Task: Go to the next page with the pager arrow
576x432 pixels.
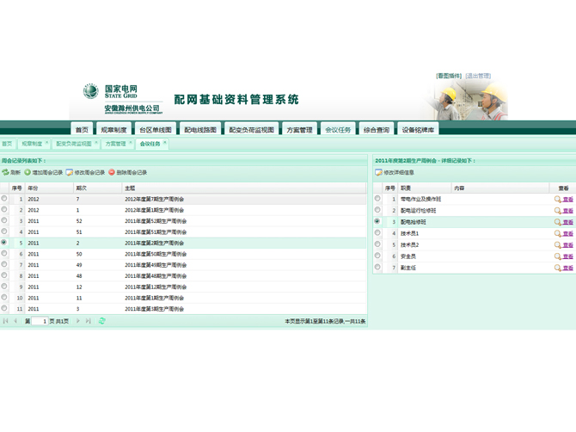Action: pyautogui.click(x=78, y=321)
